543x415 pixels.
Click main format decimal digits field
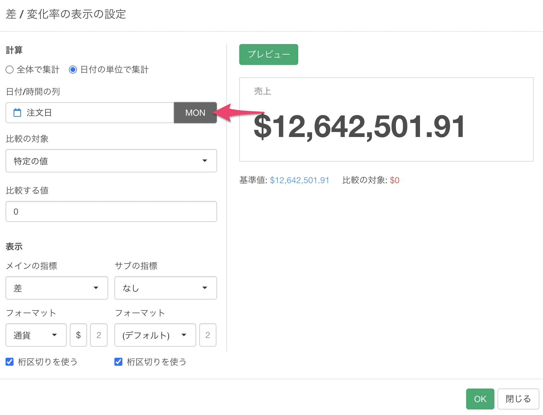(x=99, y=335)
